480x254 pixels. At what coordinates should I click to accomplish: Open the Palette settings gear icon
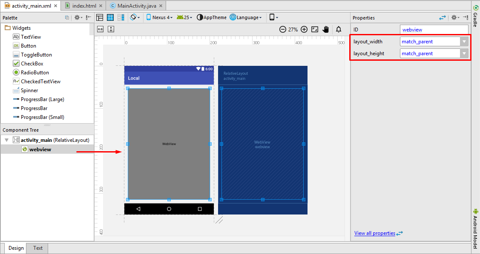tap(78, 17)
